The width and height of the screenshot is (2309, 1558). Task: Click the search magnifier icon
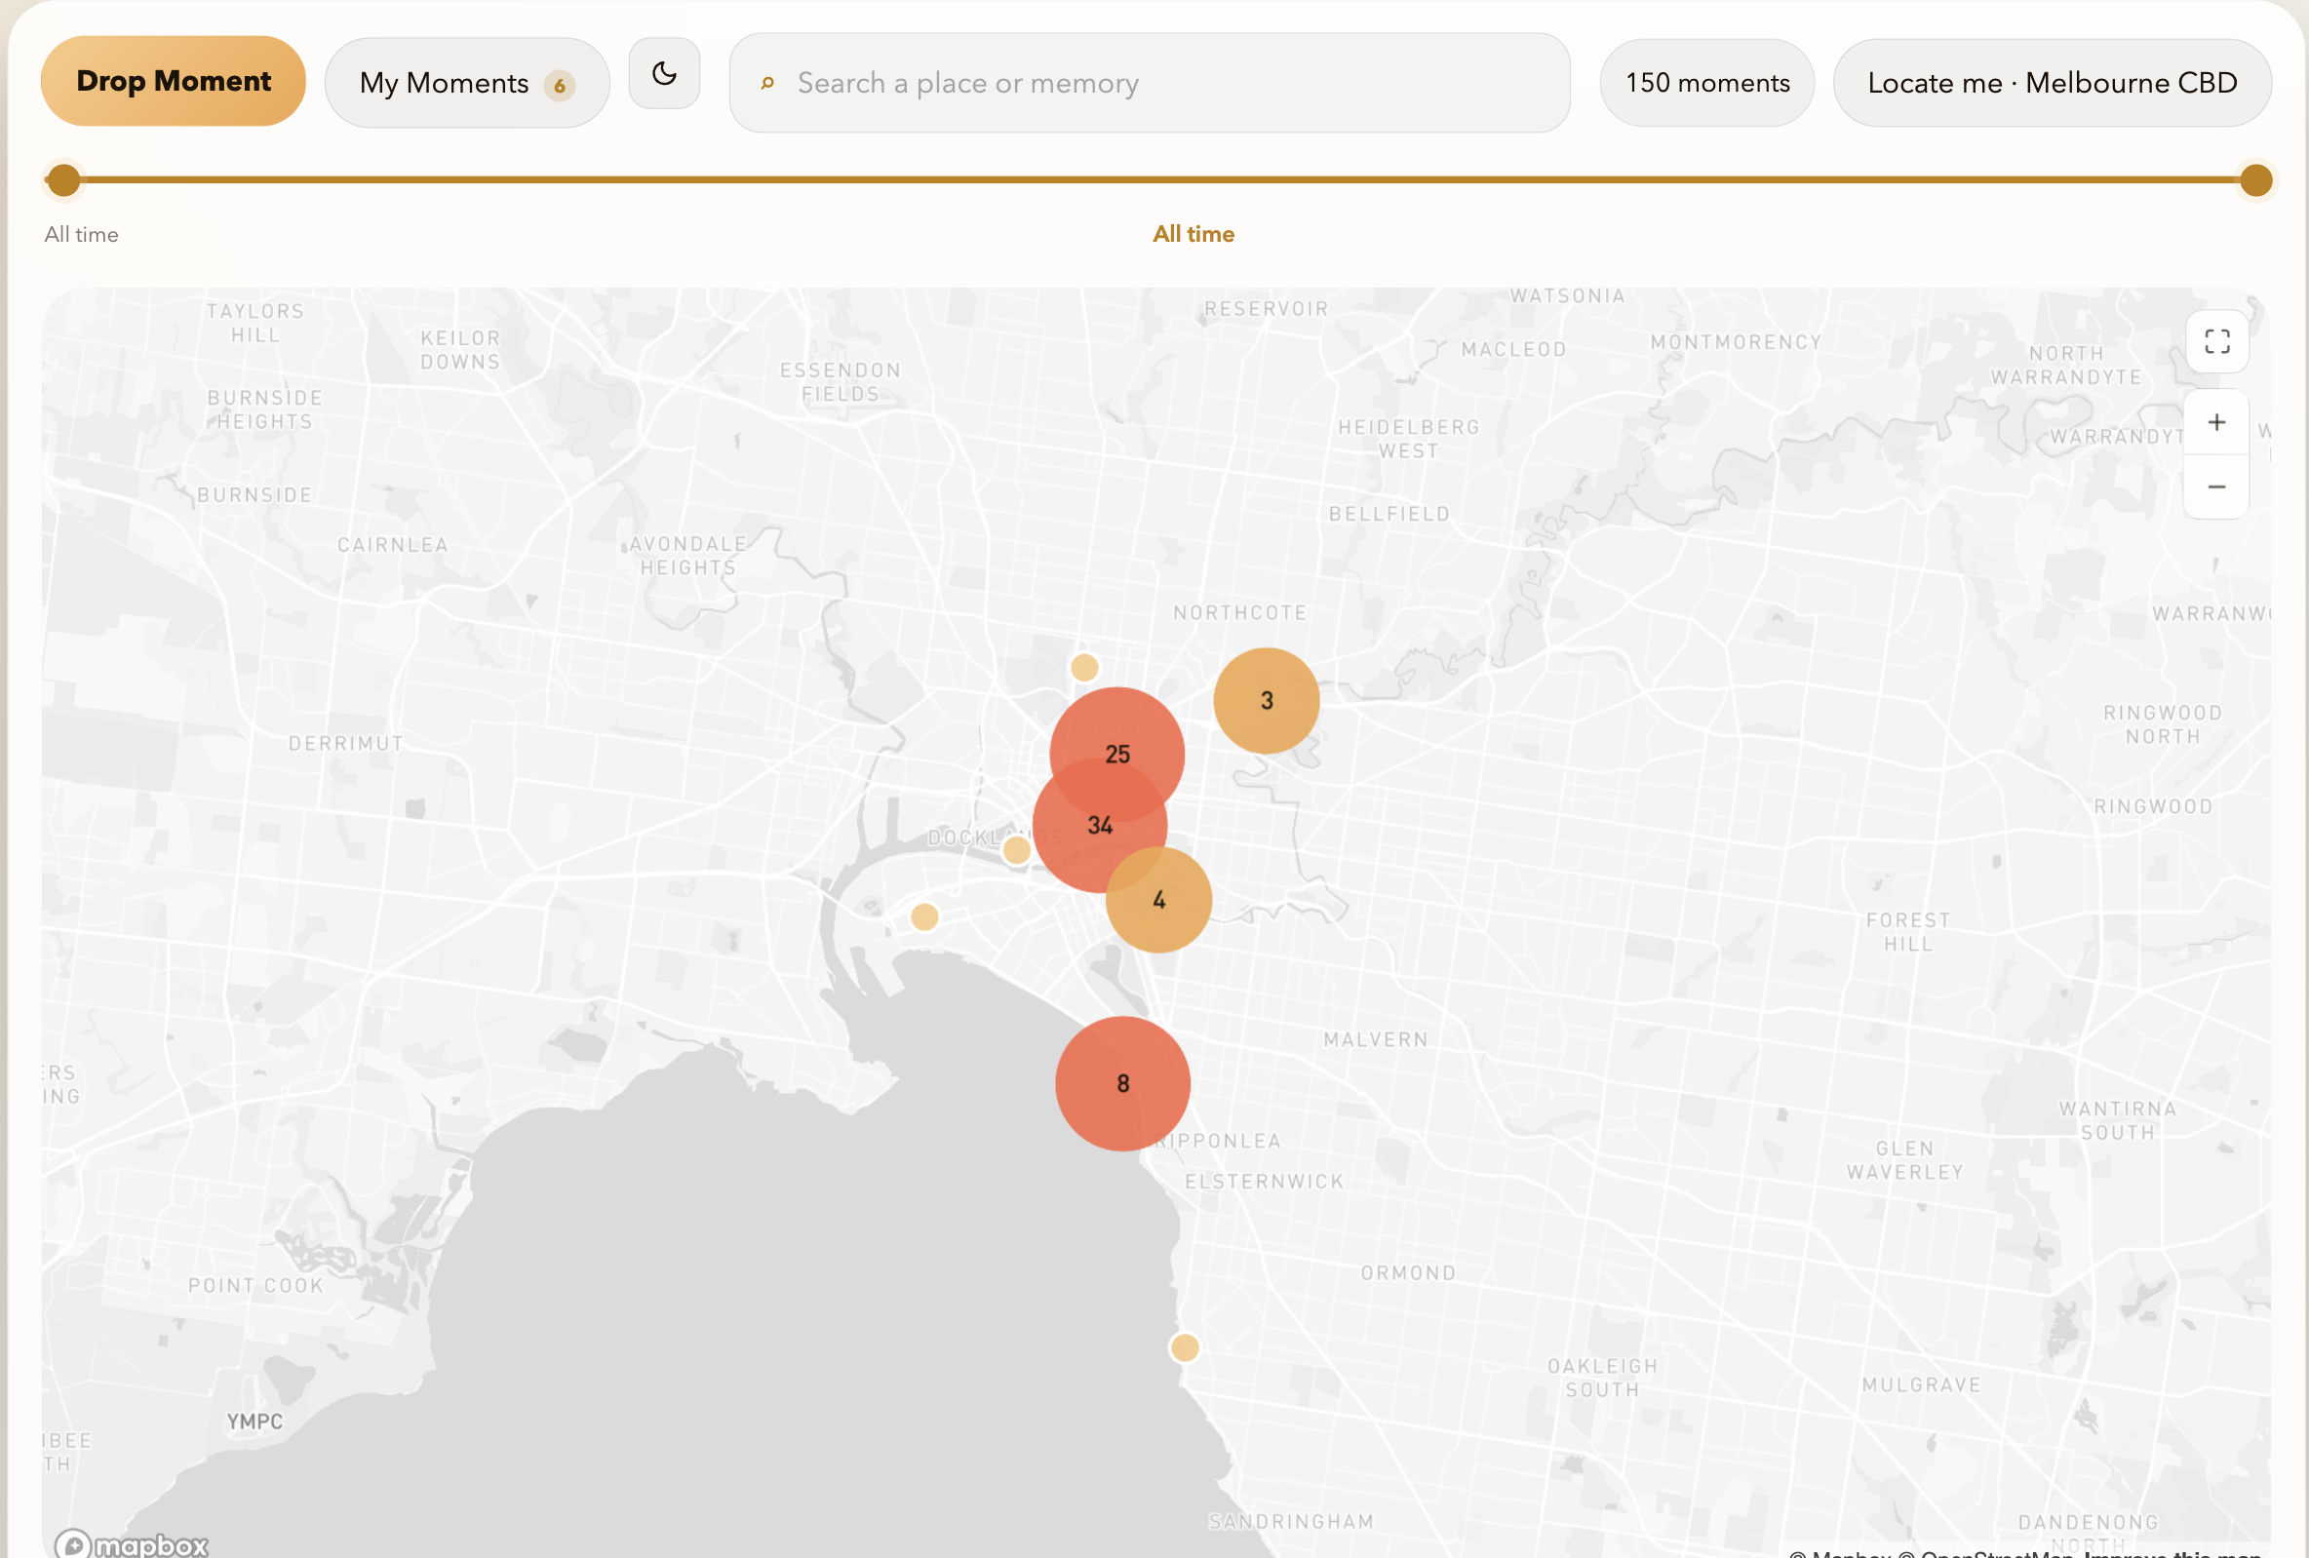coord(767,84)
